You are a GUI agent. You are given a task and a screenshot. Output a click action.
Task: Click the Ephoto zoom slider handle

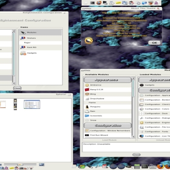[x=20, y=164]
